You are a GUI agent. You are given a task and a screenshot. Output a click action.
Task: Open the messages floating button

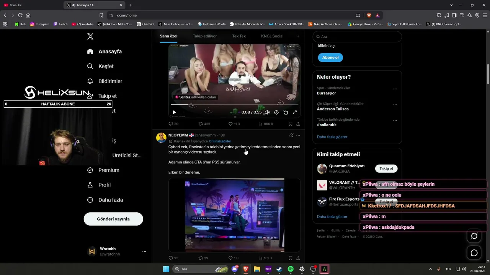coord(474,253)
